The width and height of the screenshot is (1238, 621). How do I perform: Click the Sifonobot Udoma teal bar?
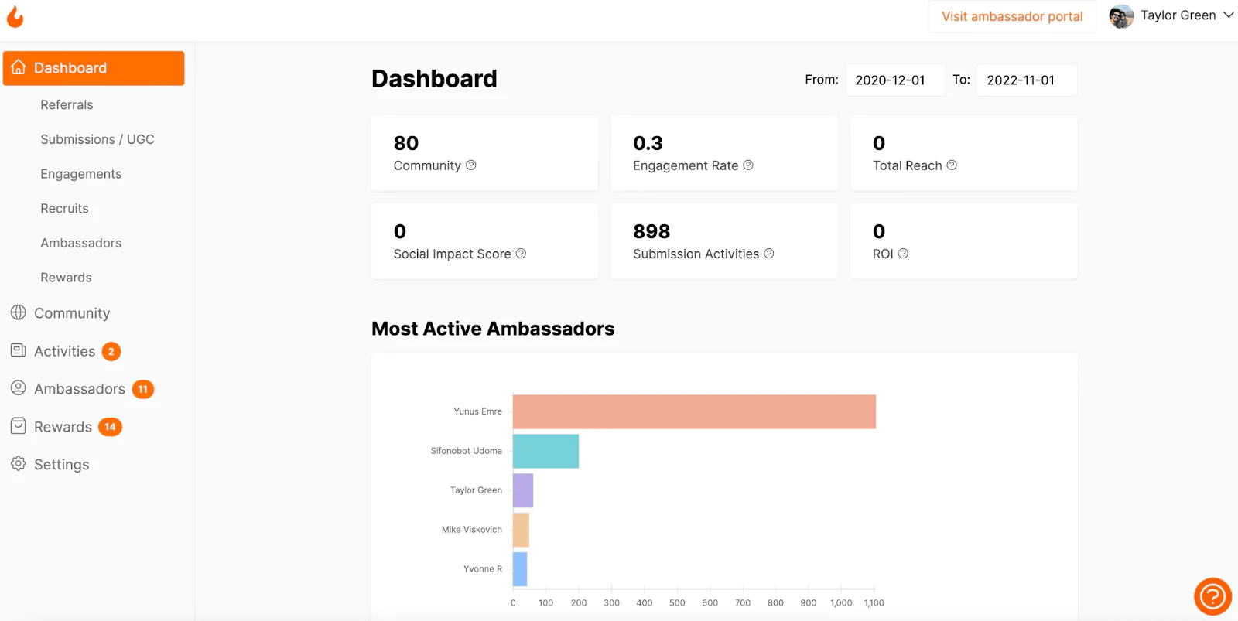click(545, 451)
